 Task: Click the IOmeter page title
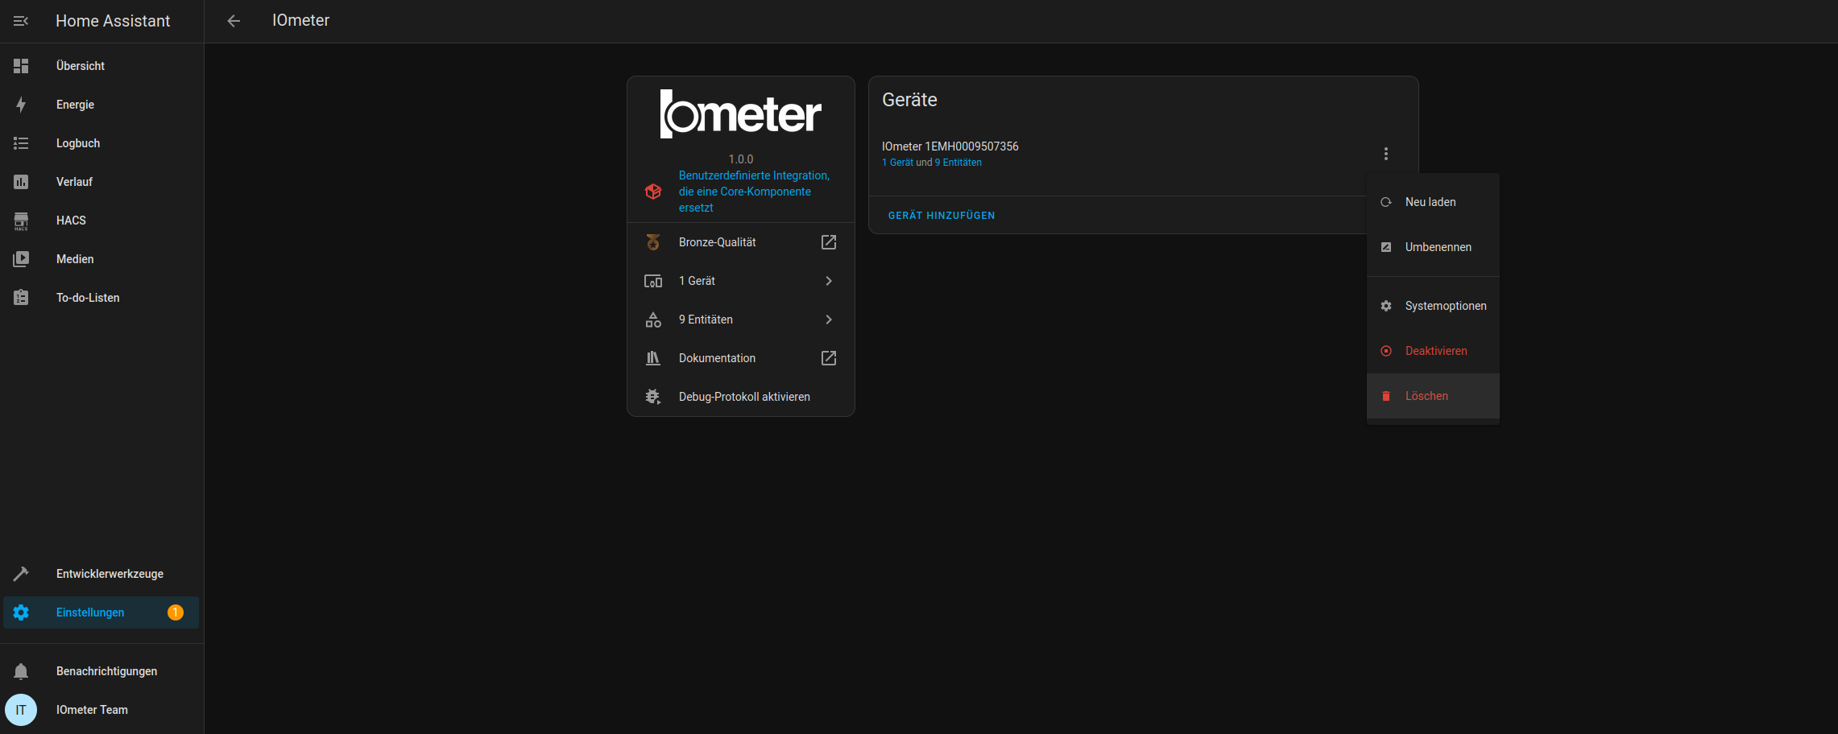(300, 21)
